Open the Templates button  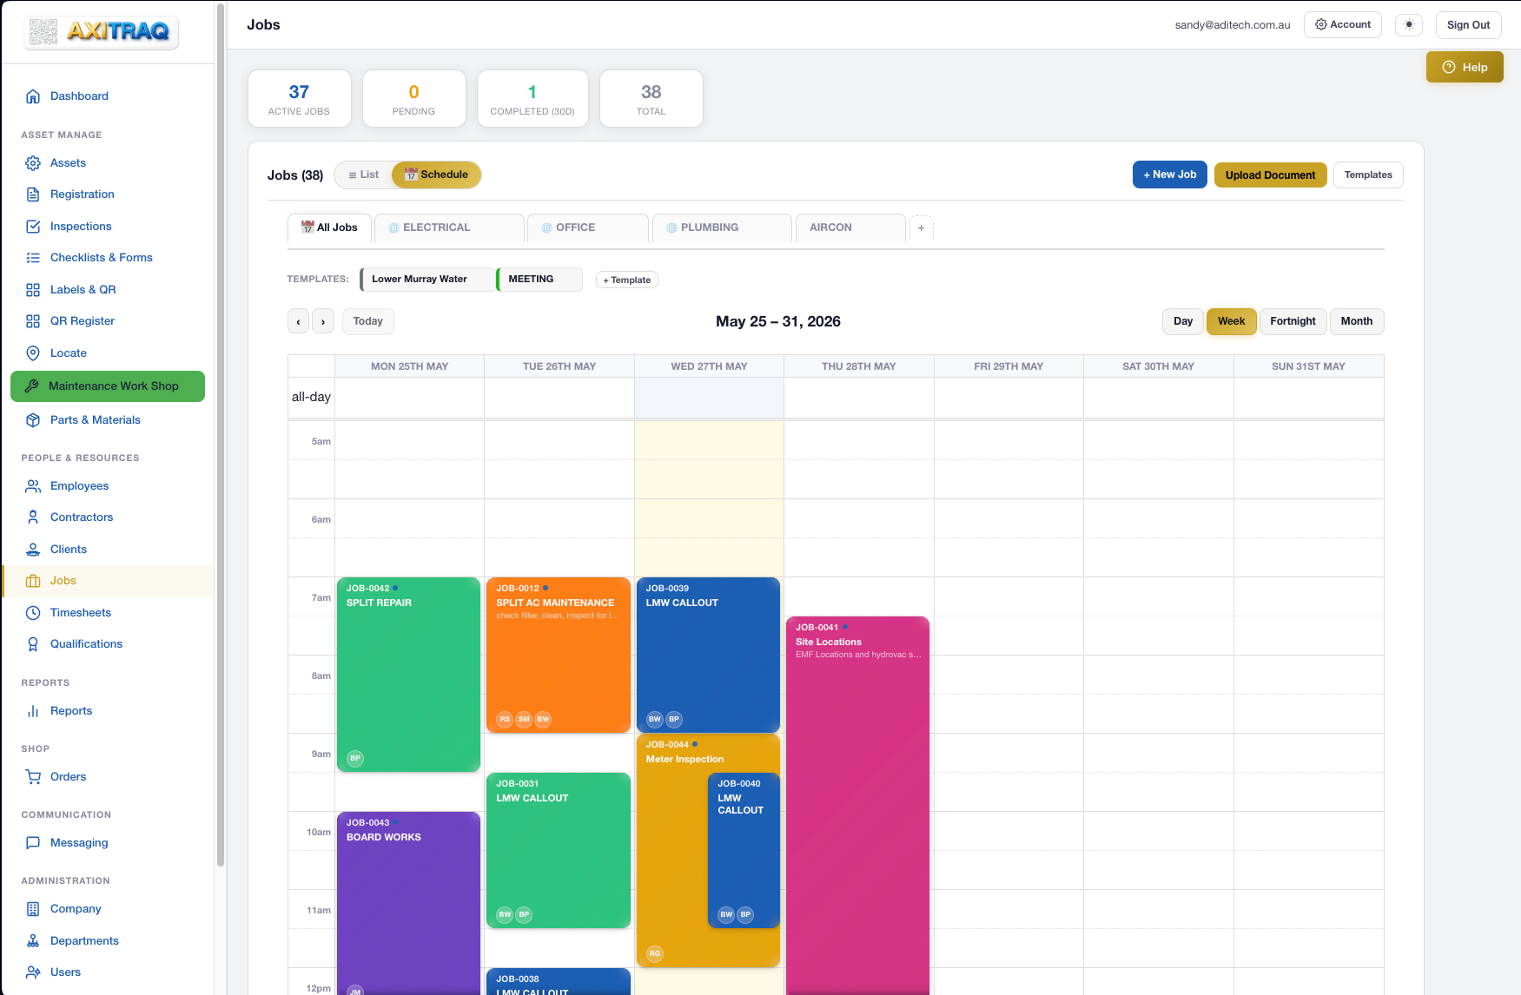click(x=1368, y=175)
